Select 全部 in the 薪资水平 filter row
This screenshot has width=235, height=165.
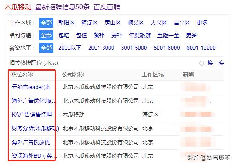click(x=46, y=48)
